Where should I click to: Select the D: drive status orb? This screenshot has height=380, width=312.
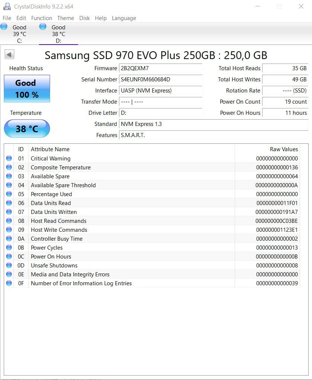pyautogui.click(x=43, y=26)
